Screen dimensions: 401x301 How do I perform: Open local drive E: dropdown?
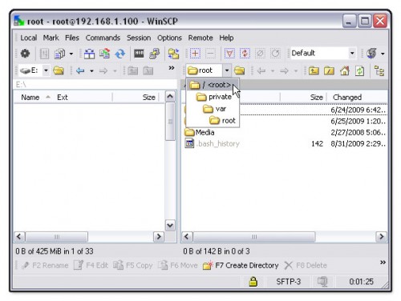pos(46,70)
